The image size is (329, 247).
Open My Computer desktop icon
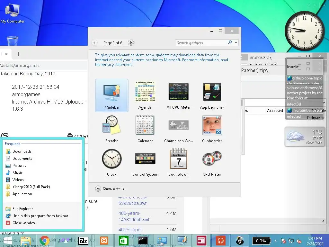pyautogui.click(x=13, y=13)
